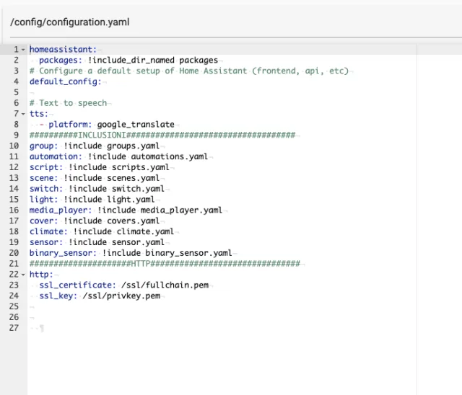Click the HTTP hash separator line

165,264
